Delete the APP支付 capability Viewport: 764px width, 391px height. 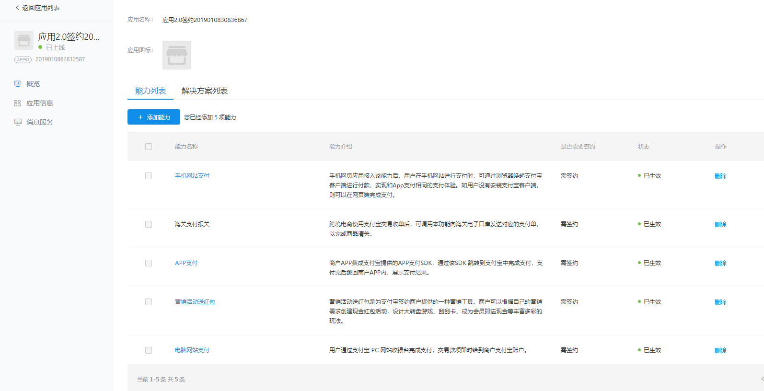(720, 264)
